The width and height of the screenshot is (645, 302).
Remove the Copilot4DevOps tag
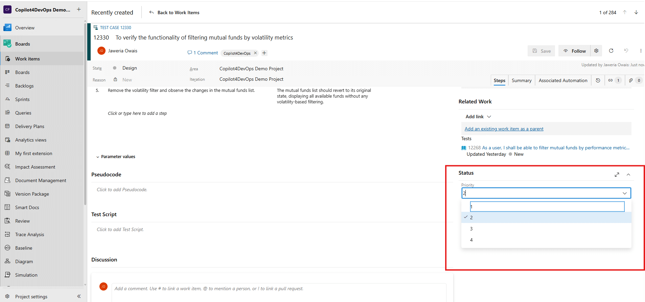[255, 53]
